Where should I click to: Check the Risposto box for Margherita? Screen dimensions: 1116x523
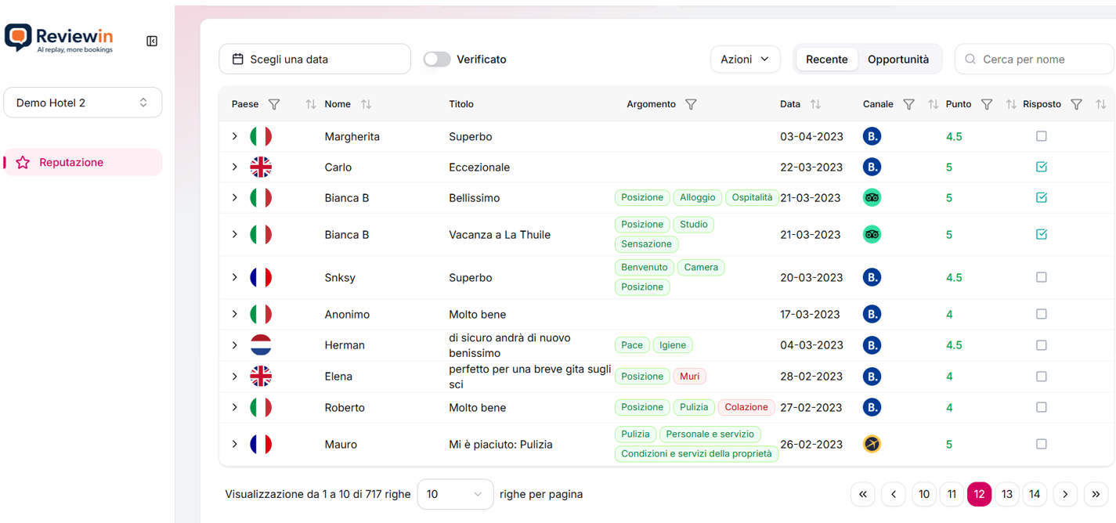click(x=1041, y=136)
